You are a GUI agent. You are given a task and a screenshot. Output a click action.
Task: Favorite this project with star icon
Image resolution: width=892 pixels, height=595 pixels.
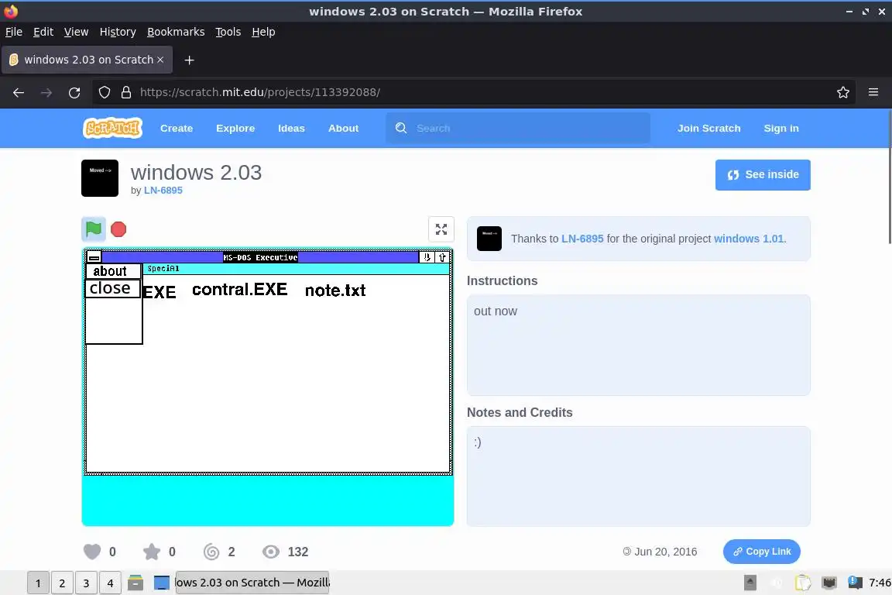click(x=151, y=552)
